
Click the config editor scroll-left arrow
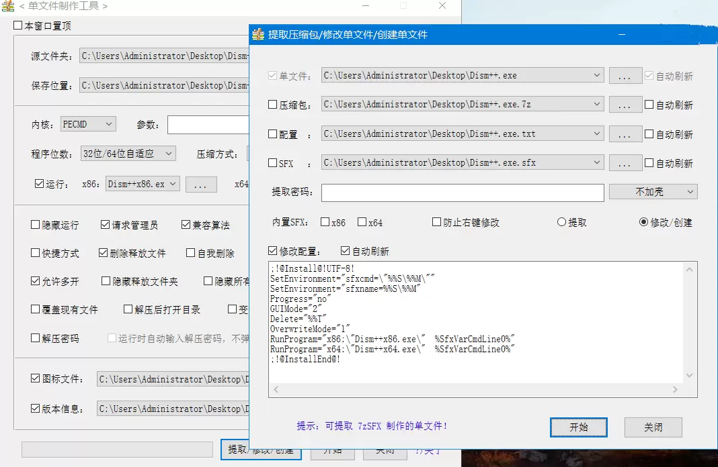276,389
